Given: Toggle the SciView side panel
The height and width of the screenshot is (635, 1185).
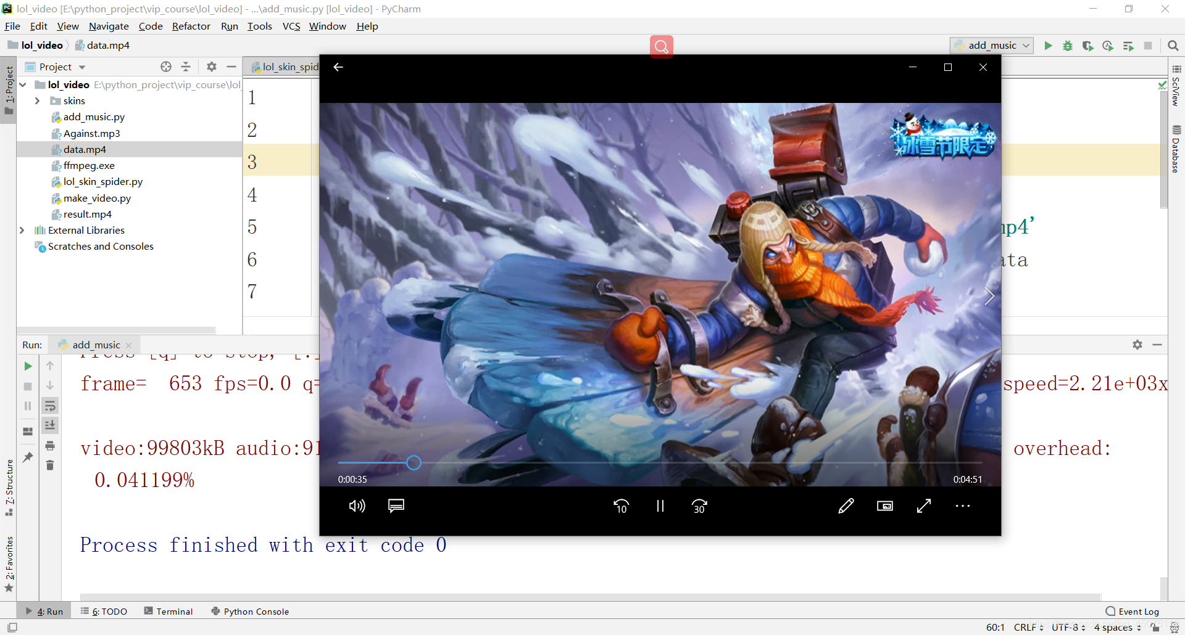Looking at the screenshot, I should point(1176,86).
